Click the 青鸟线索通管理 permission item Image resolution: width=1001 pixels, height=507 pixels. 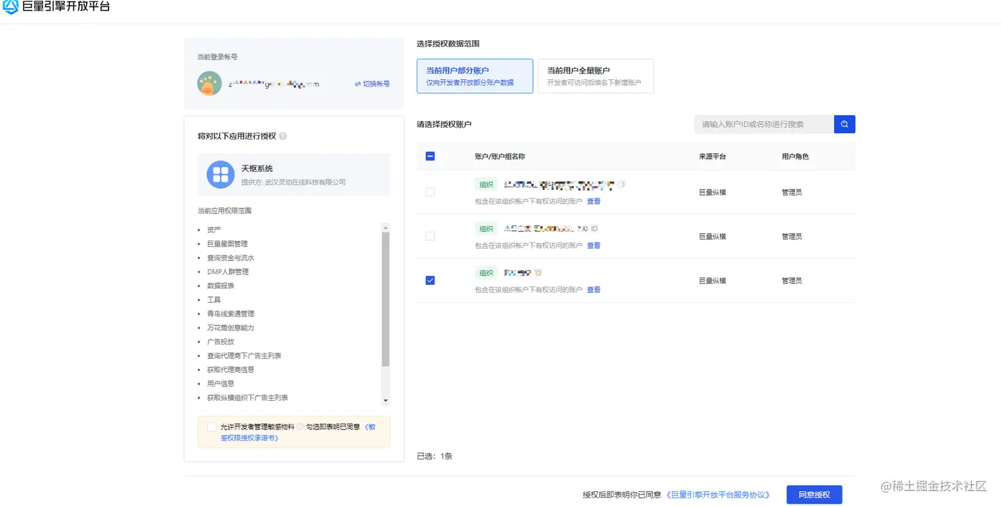pyautogui.click(x=230, y=314)
